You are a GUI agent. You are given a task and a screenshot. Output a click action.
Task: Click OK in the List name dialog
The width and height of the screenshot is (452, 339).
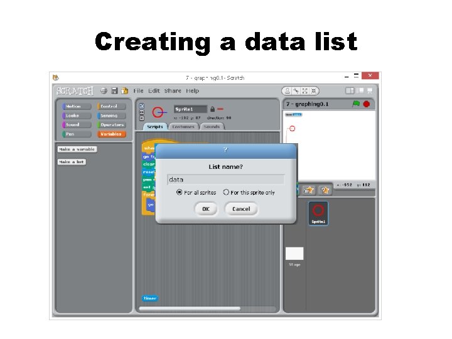pyautogui.click(x=206, y=209)
